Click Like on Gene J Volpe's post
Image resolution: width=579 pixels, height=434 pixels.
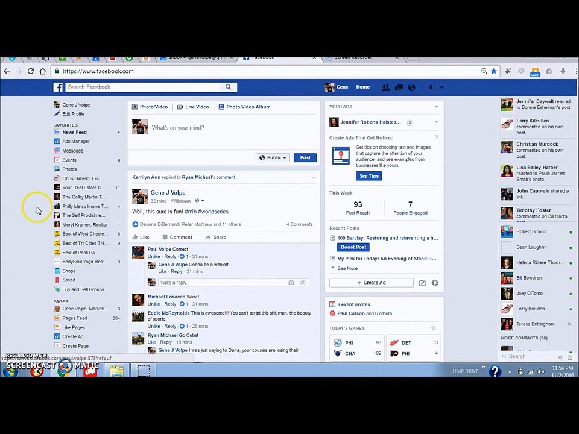click(x=141, y=237)
